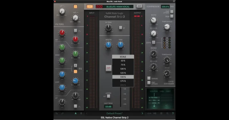Image resolution: width=229 pixels, height=120 pixels.
Task: Toggle the S/C LISTEN button
Action: click(x=108, y=96)
